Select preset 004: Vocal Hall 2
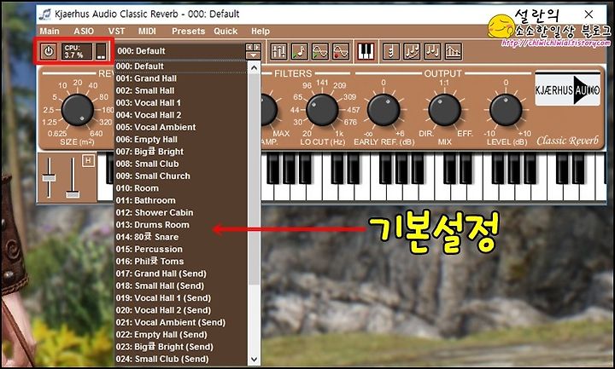Screen dimensions: 615x369 pos(181,115)
